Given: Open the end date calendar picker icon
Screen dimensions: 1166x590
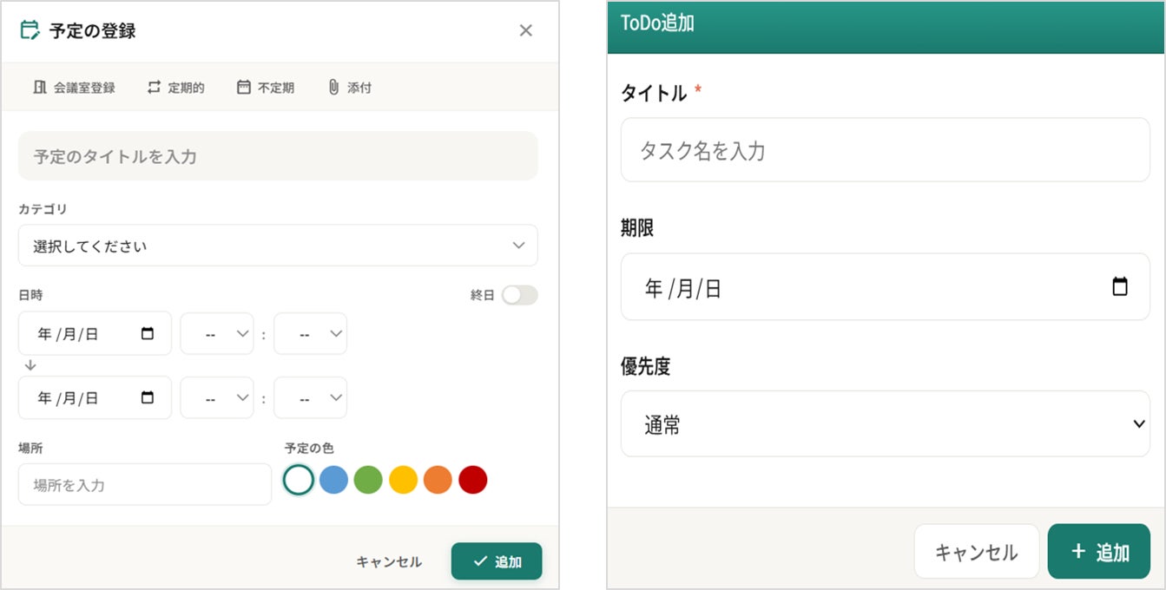Looking at the screenshot, I should click(148, 398).
